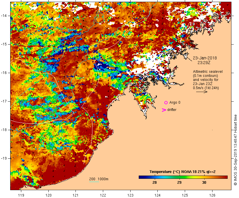Click the '28' color bar value
The height and width of the screenshot is (198, 239).
(x=154, y=183)
